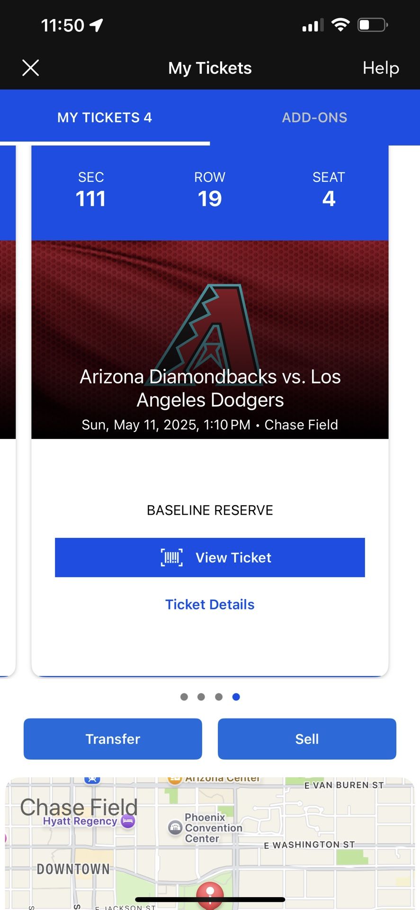Tap the previous ticket card edge
The height and width of the screenshot is (910, 420).
coord(8,408)
